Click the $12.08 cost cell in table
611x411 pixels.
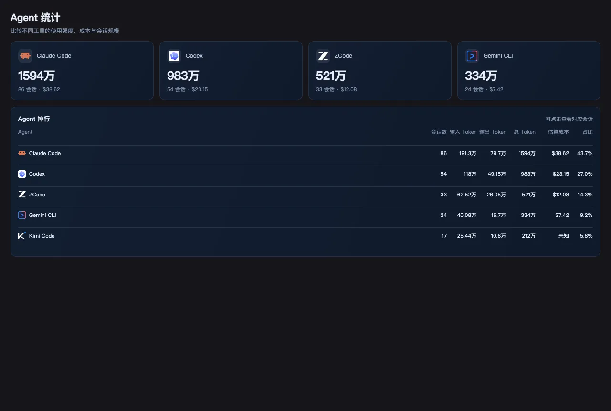(x=561, y=195)
